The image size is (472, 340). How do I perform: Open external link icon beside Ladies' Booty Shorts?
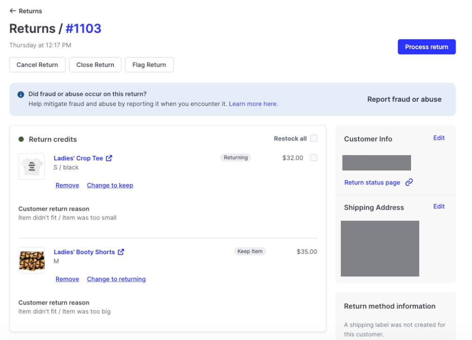point(121,252)
